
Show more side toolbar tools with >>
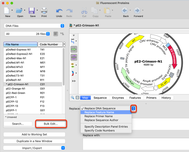pyautogui.click(x=74, y=81)
